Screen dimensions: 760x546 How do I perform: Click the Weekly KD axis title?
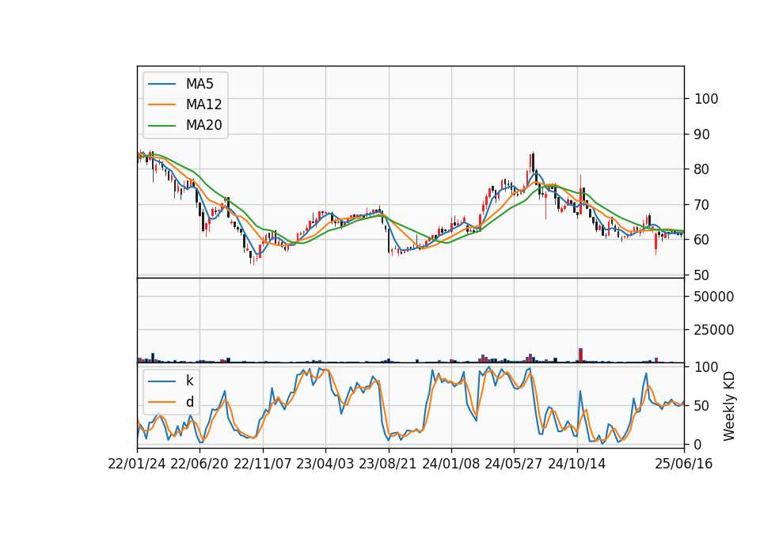(x=728, y=406)
